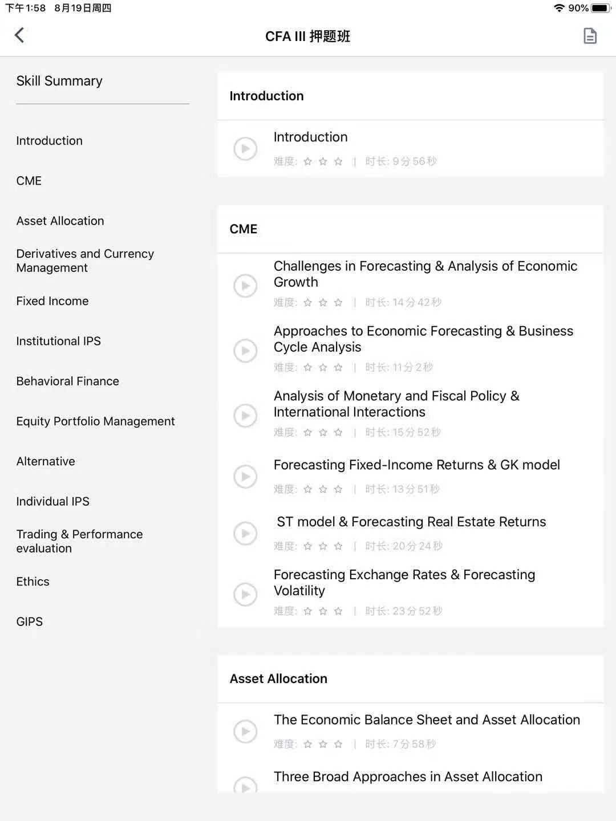The height and width of the screenshot is (821, 616).
Task: Play Challenges in Forecasting lesson video
Action: [x=245, y=286]
